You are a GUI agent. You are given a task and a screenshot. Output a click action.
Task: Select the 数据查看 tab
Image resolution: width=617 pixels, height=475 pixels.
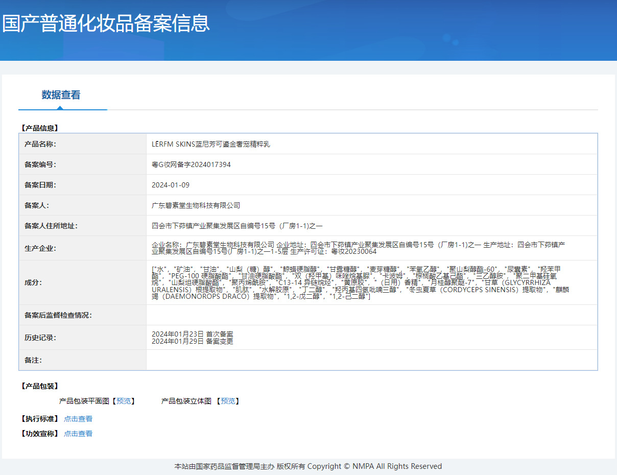[61, 95]
